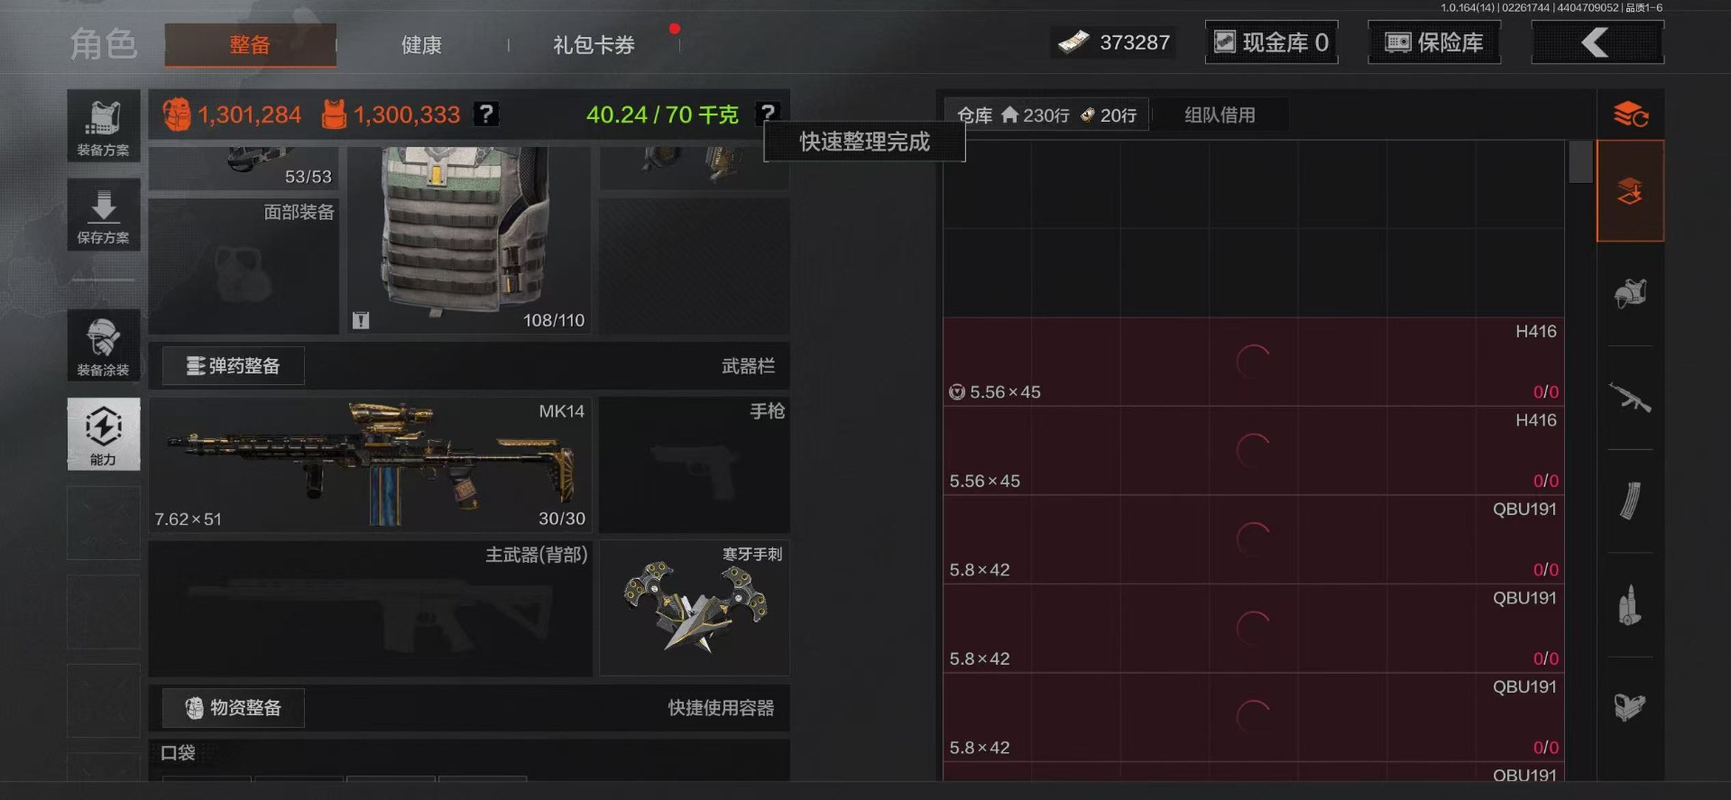Viewport: 1731px width, 800px height.
Task: Select the MK14 weapon slot
Action: point(371,464)
